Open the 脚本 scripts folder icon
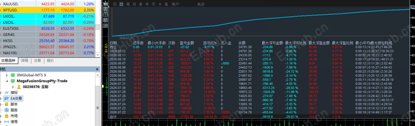415x126 pixels. (x=7, y=104)
